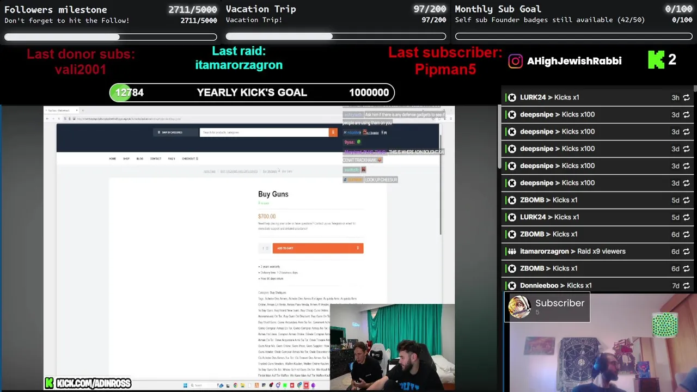Click the orange search button in the shop header
697x392 pixels.
click(333, 132)
